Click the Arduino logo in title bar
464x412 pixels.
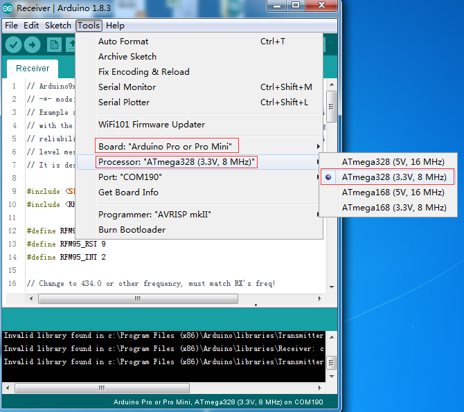(x=8, y=8)
